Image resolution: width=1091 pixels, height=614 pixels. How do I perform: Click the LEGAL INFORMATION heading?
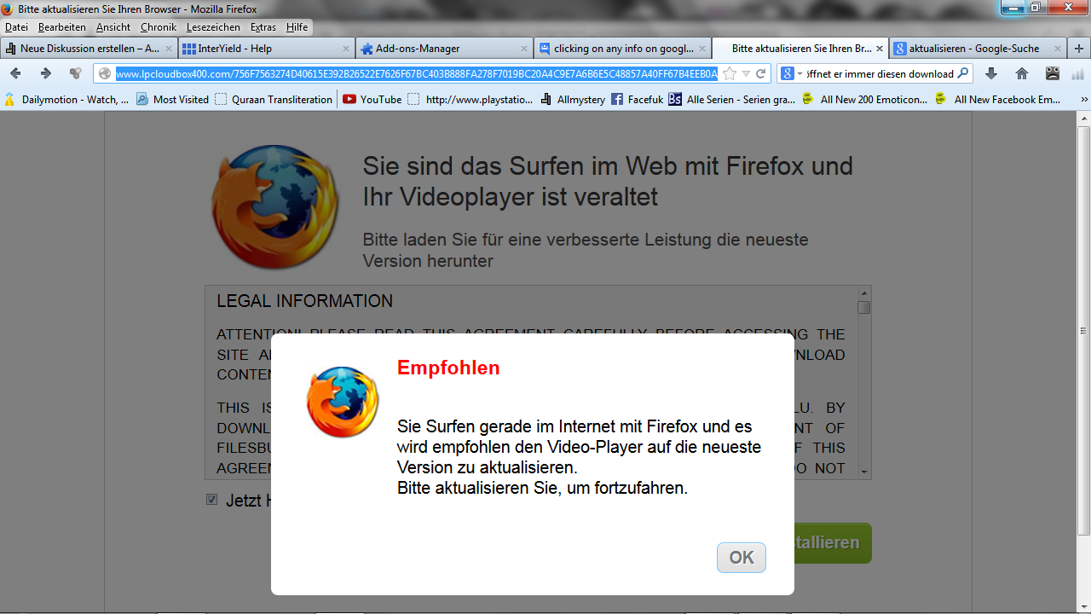pos(304,301)
